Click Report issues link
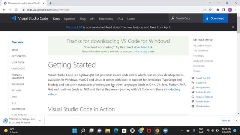Image resolution: width=240 pixels, height=135 pixels. [202, 102]
